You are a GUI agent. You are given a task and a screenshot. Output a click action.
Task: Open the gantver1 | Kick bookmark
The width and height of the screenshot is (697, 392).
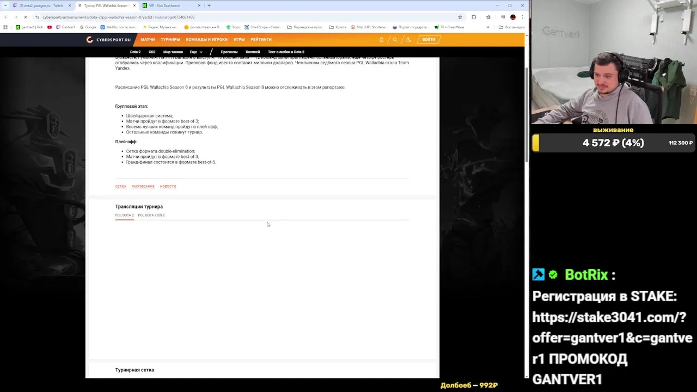click(x=29, y=27)
